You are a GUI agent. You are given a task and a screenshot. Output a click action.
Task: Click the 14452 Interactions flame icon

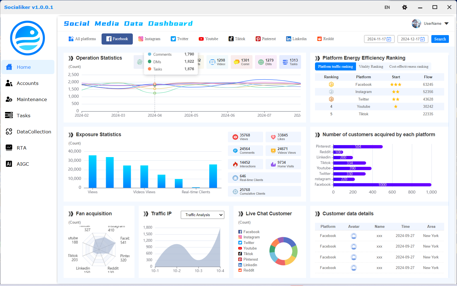235,164
